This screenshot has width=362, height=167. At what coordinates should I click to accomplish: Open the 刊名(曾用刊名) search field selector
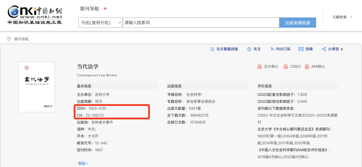[x=100, y=23]
